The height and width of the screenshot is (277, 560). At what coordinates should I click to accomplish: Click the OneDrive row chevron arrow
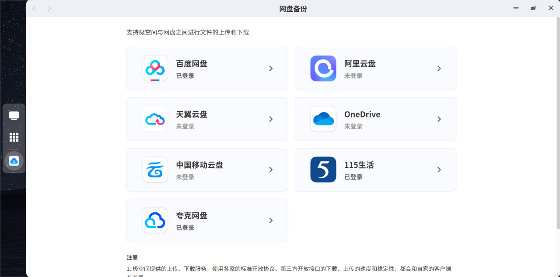click(x=439, y=119)
